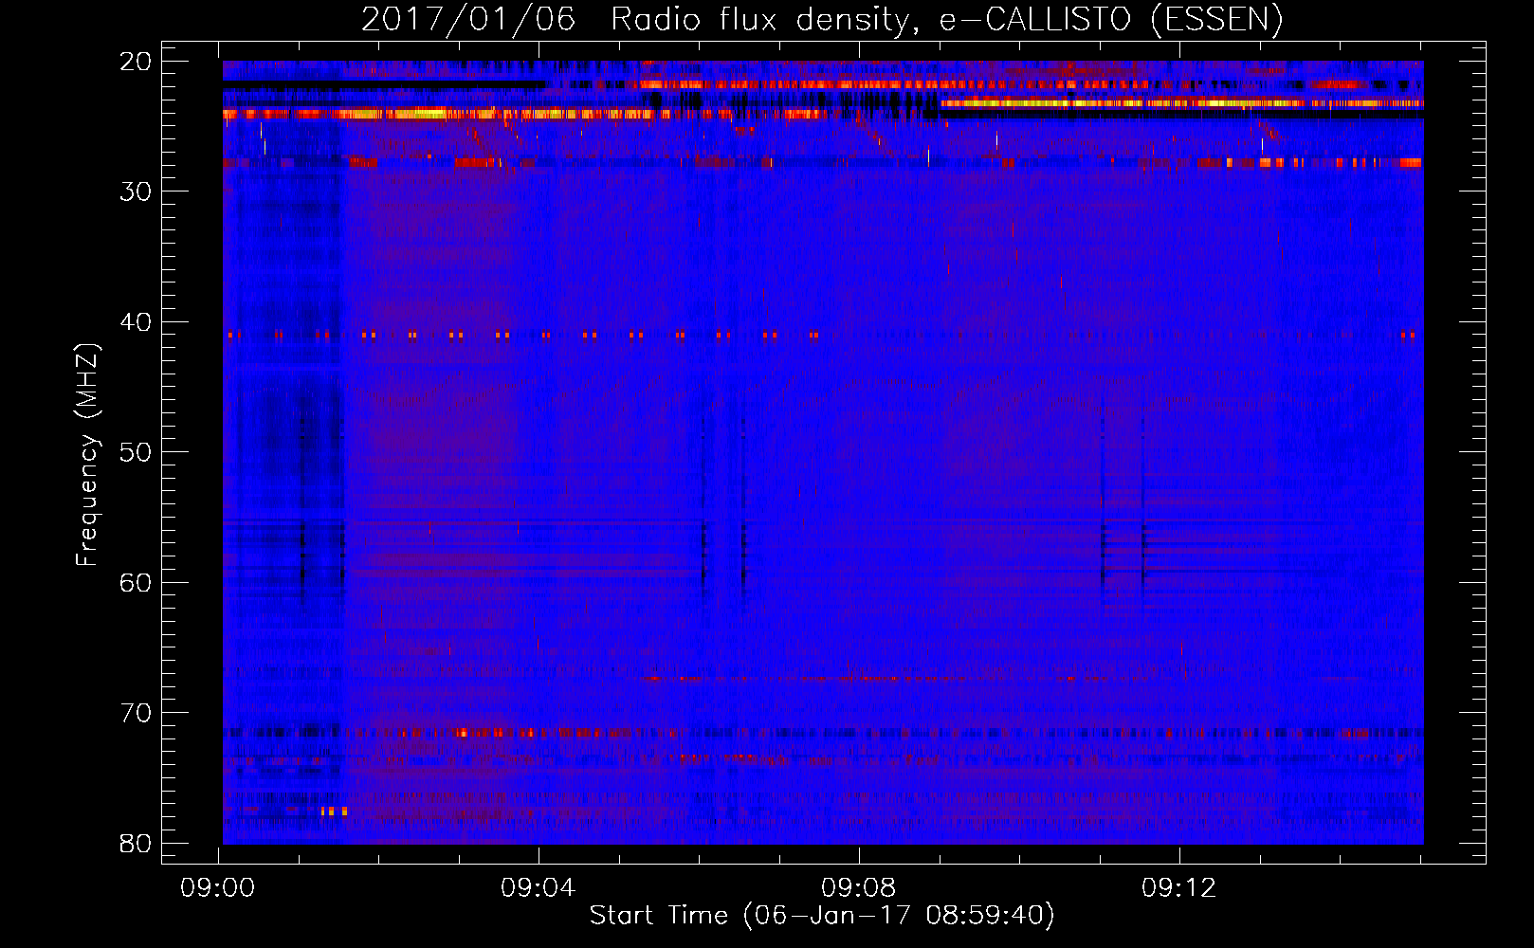This screenshot has width=1534, height=948.
Task: Click the "30" frequency tick label
Action: 136,191
